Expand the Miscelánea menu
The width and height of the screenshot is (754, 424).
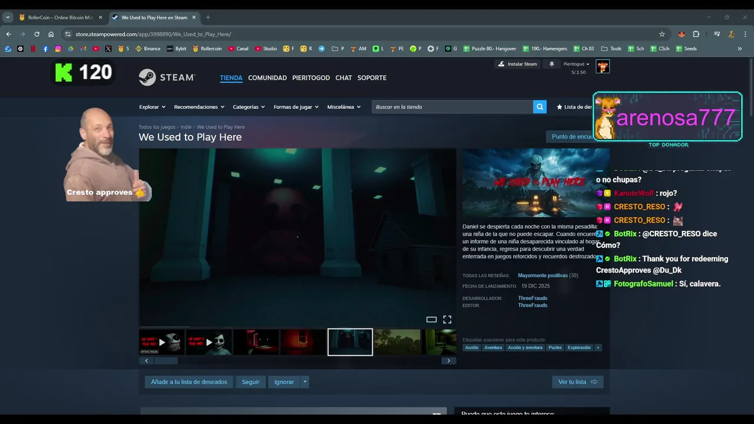pyautogui.click(x=343, y=107)
